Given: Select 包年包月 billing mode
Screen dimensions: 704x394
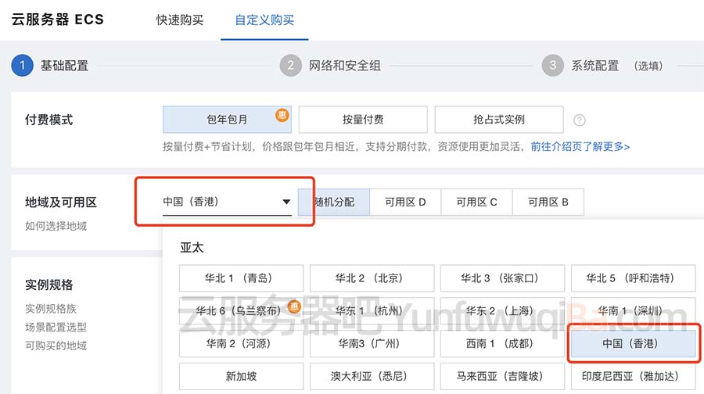Looking at the screenshot, I should pyautogui.click(x=227, y=120).
